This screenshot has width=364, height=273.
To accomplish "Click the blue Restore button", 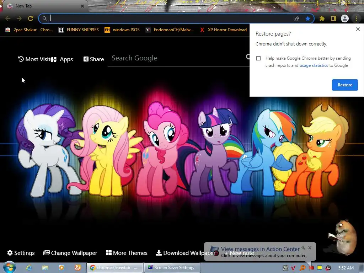I will [x=345, y=85].
